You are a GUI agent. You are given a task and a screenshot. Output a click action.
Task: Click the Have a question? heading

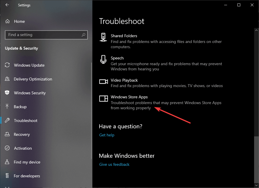point(121,126)
